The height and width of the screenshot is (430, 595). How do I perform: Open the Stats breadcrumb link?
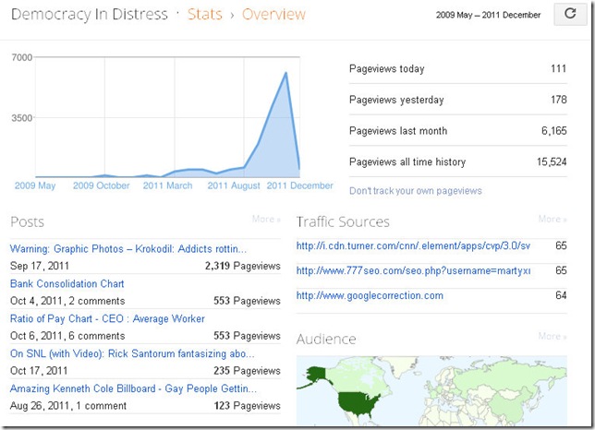203,15
